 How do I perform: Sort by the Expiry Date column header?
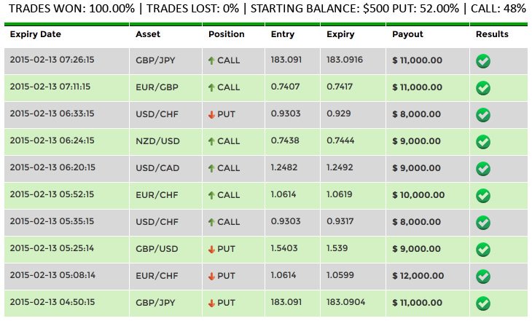[35, 34]
